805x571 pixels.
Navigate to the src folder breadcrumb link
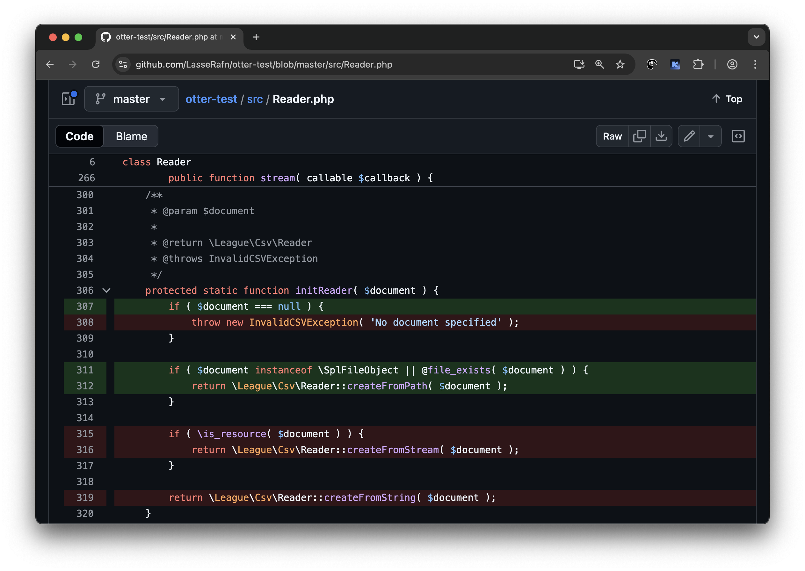point(254,99)
